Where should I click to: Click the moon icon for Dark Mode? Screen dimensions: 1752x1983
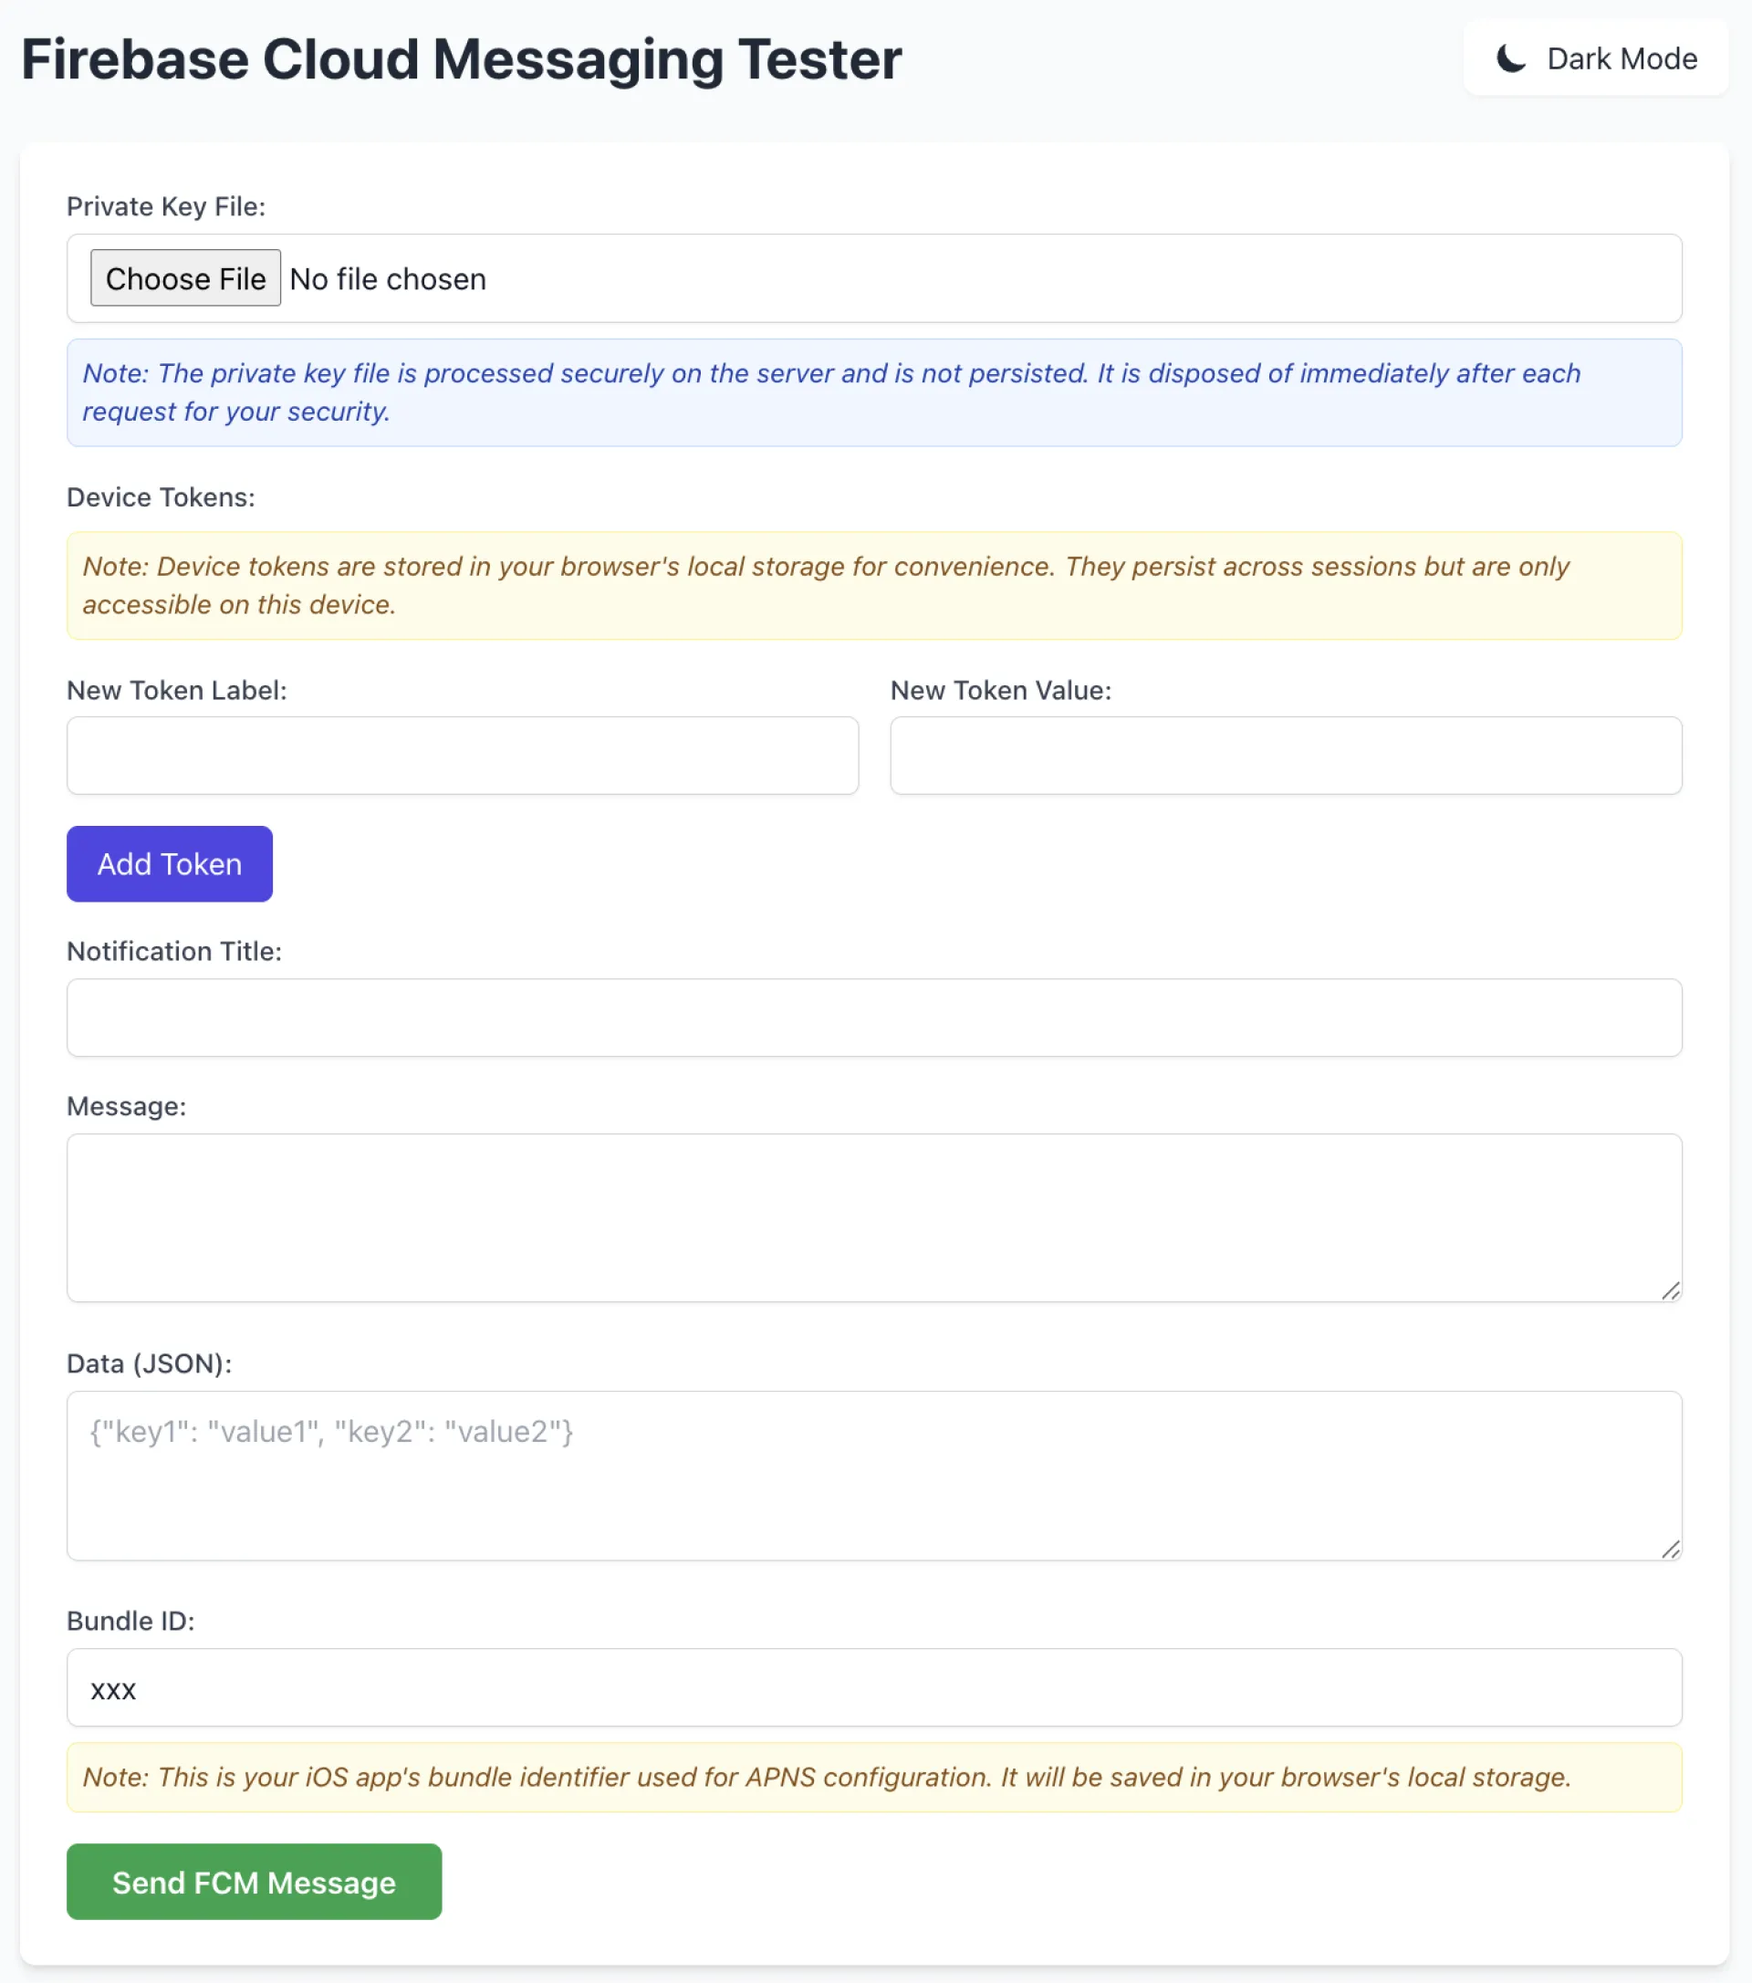coord(1510,59)
